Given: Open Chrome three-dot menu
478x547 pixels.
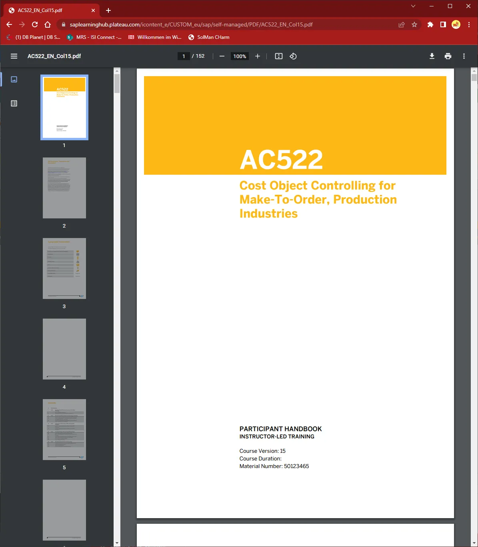Looking at the screenshot, I should [469, 24].
